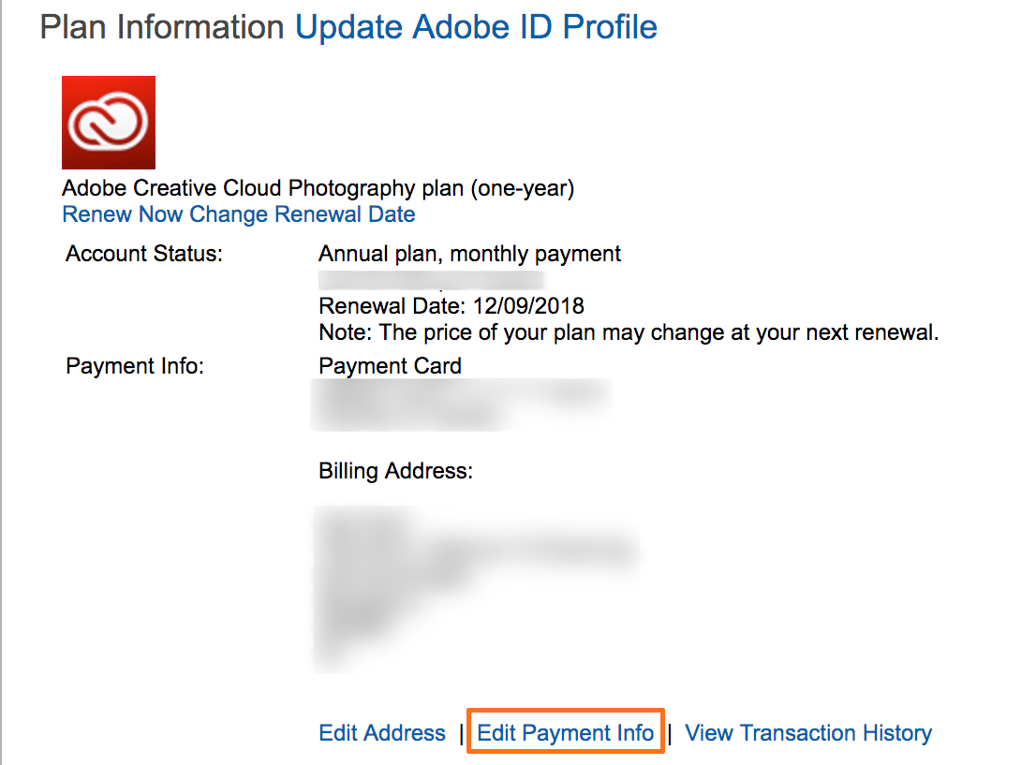
Task: Open the Update Adobe ID Profile link
Action: (476, 27)
